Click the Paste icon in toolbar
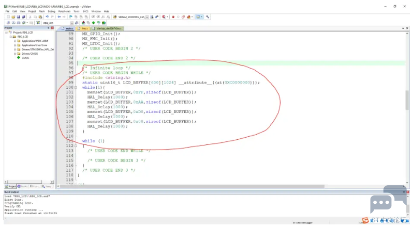This screenshot has width=411, height=228. (x=40, y=17)
